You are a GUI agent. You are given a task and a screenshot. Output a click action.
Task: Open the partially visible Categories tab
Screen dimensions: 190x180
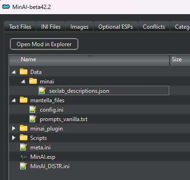point(180,27)
